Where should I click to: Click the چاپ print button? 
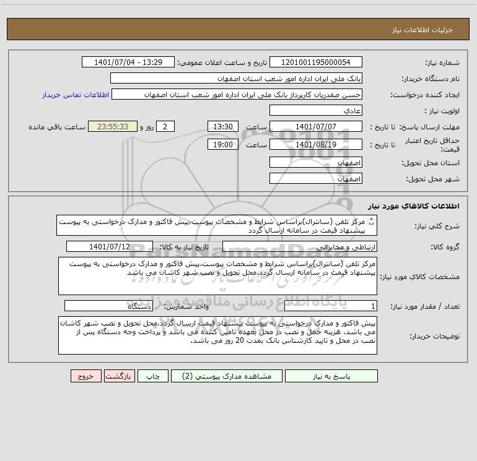153,376
